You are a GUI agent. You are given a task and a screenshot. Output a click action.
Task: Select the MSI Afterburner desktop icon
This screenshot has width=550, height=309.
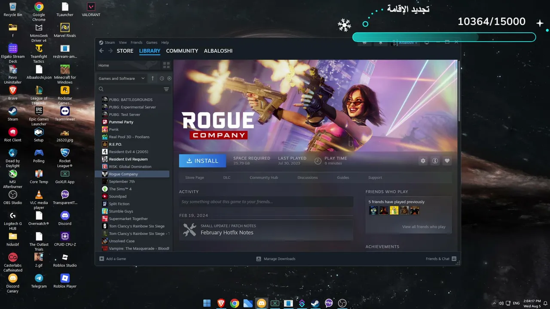point(13,179)
